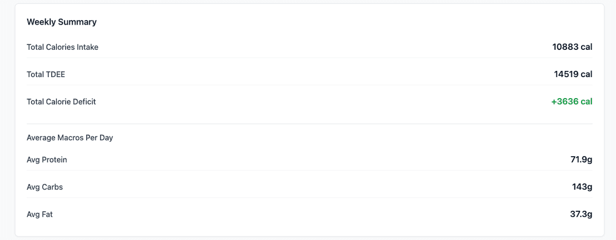Viewport: 616px width, 240px height.
Task: Click the divider line above Average Macros section
Action: (310, 124)
